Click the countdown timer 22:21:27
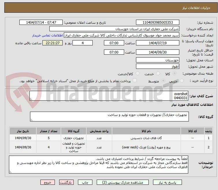218x190 pixels. pyautogui.click(x=53, y=43)
